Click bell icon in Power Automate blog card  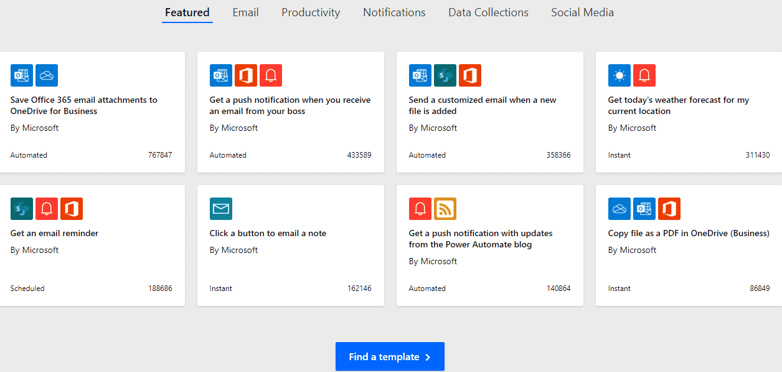point(420,209)
